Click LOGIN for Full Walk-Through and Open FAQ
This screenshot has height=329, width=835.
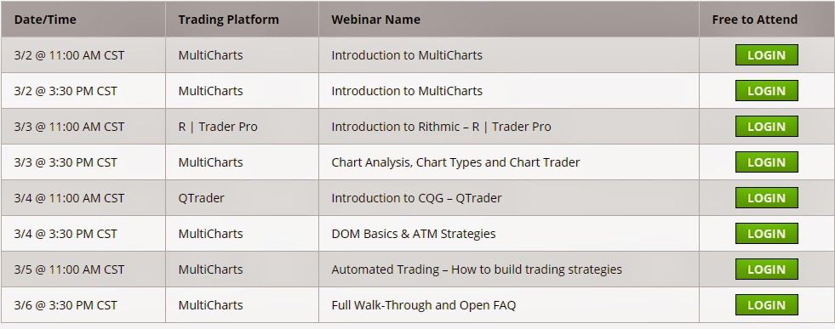coord(766,305)
